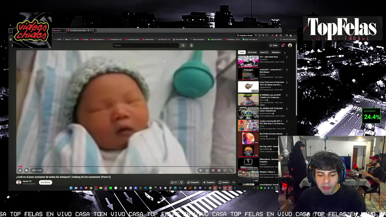Save video with Guardar button
Screen dimensions: 386x217
[x=224, y=182]
